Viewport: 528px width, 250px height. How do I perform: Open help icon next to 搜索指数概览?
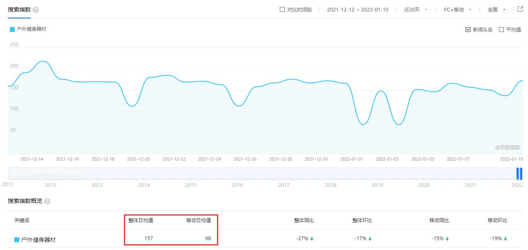pyautogui.click(x=47, y=201)
